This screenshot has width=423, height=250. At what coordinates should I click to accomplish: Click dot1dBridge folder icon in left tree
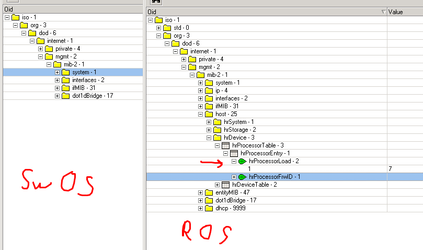(65, 96)
